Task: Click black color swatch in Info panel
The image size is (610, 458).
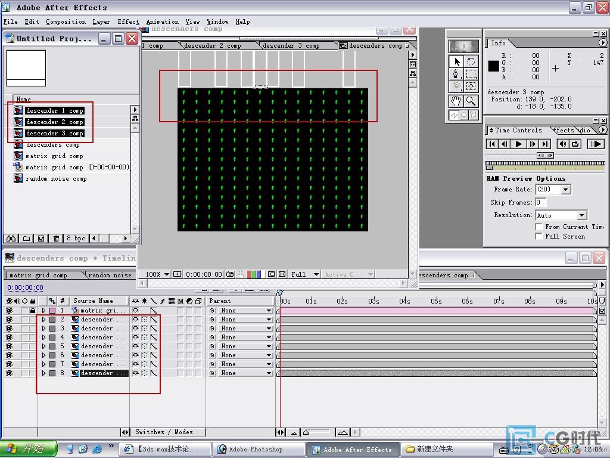Action: coord(494,66)
